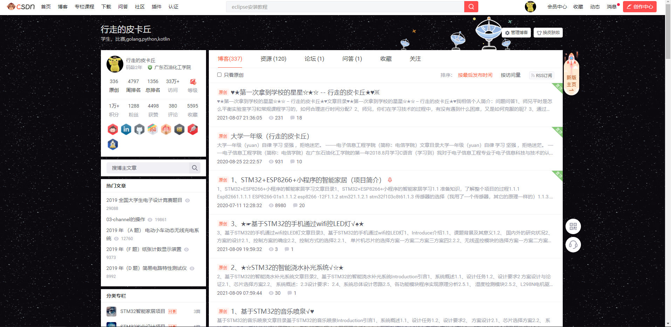Select 问答 in the top navigation
Viewport: 671px width, 327px height.
pos(123,6)
